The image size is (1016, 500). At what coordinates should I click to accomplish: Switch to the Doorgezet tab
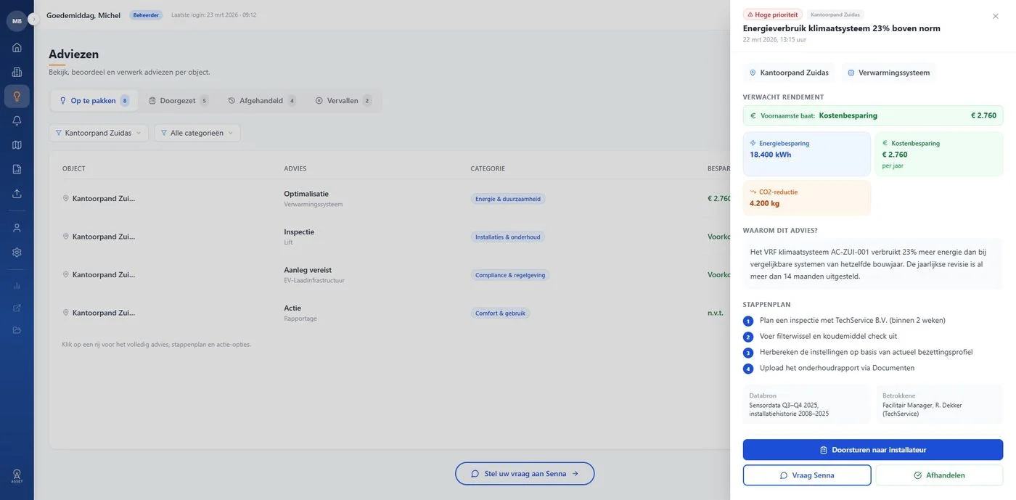coord(178,101)
